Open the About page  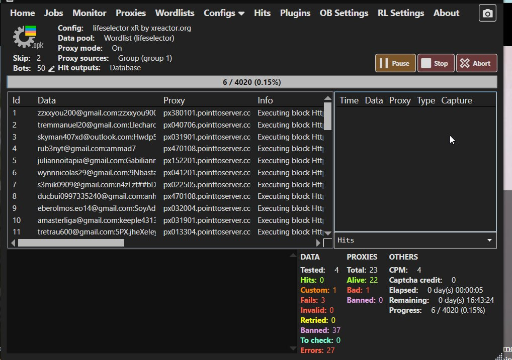(447, 13)
